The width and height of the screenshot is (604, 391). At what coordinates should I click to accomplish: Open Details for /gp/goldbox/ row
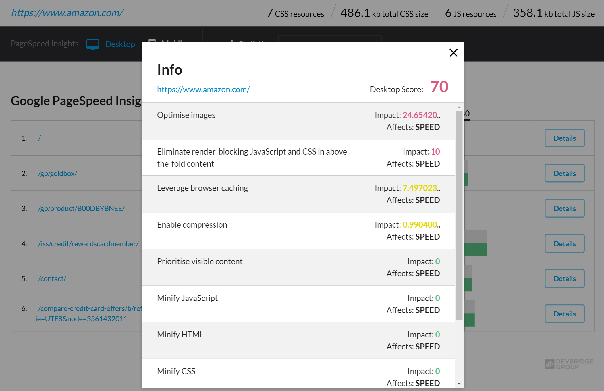(564, 173)
